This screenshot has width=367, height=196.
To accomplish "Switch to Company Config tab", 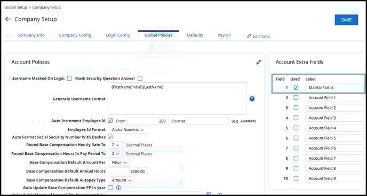I will coord(75,35).
